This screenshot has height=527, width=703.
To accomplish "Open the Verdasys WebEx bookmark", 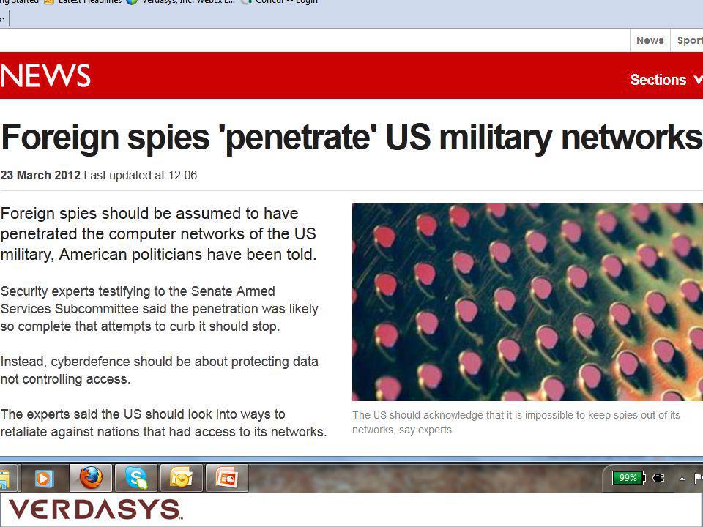I will coord(181,1).
